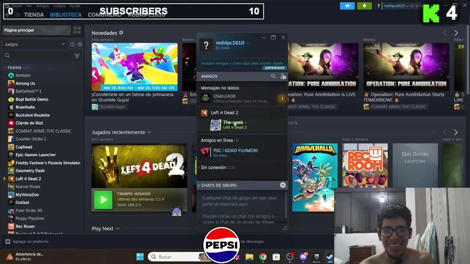Select Pixel Strike 3D entry
This screenshot has height=264, width=470.
point(29,210)
